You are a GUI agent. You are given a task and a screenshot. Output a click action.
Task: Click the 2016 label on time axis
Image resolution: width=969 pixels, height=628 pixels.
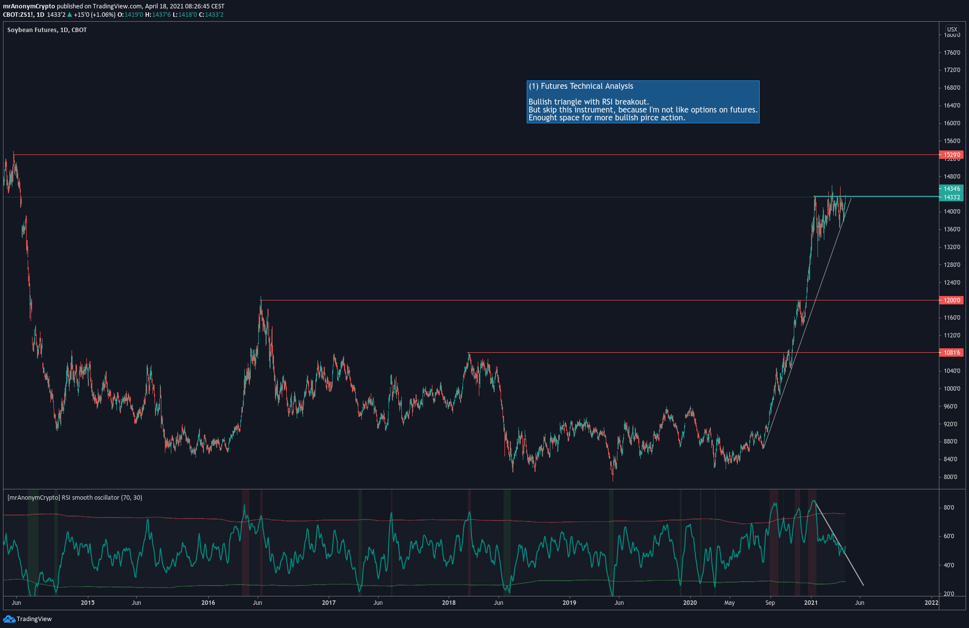click(x=208, y=603)
